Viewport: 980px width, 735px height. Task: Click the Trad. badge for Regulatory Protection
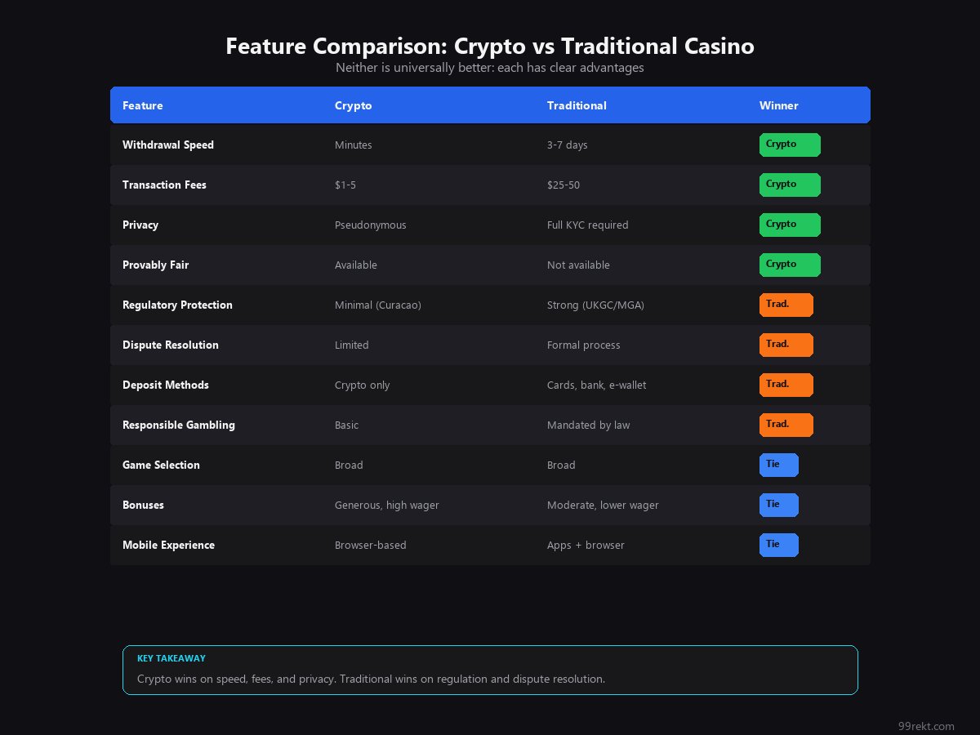(x=786, y=305)
